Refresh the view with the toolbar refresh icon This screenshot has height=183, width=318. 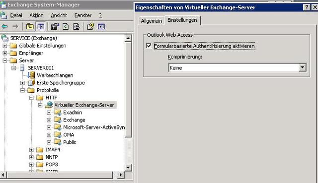pos(66,26)
